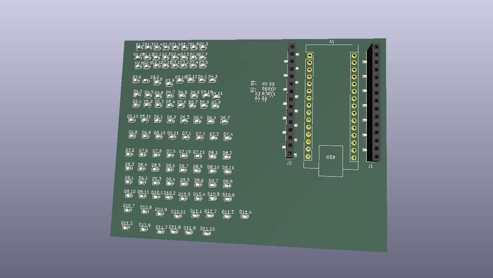Select the LED under label D8.2
The image size is (493, 278).
point(227,157)
